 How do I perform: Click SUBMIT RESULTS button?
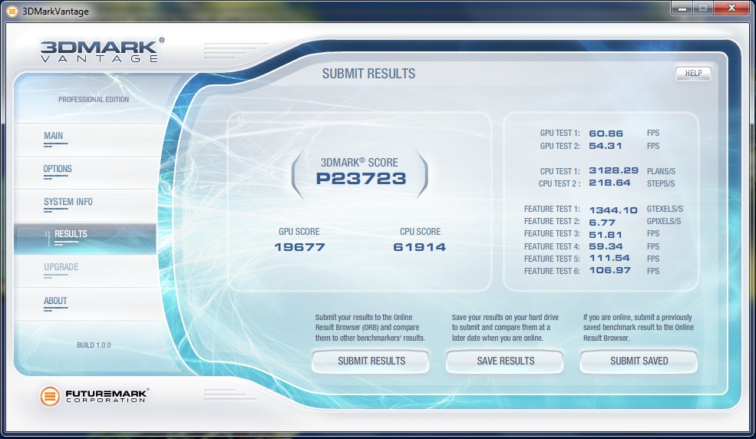coord(371,361)
